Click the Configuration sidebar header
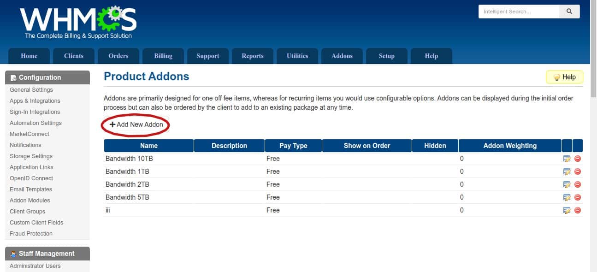The image size is (597, 272). (47, 77)
